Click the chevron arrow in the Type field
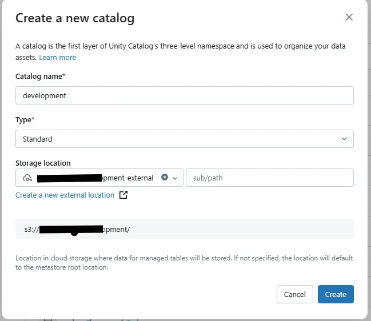Image resolution: width=371 pixels, height=321 pixels. (x=344, y=139)
